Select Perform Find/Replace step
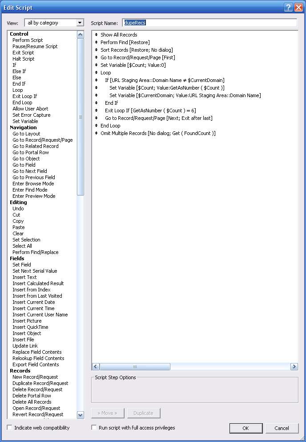 tap(36, 252)
